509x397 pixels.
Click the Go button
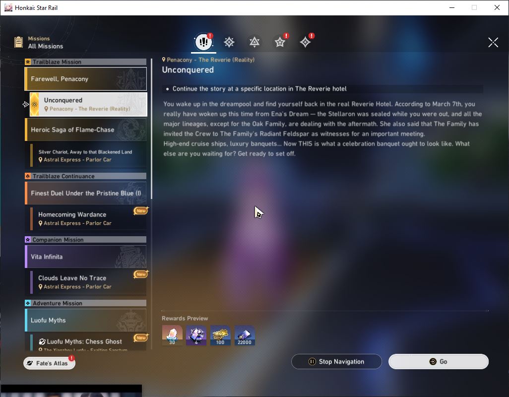coord(438,362)
